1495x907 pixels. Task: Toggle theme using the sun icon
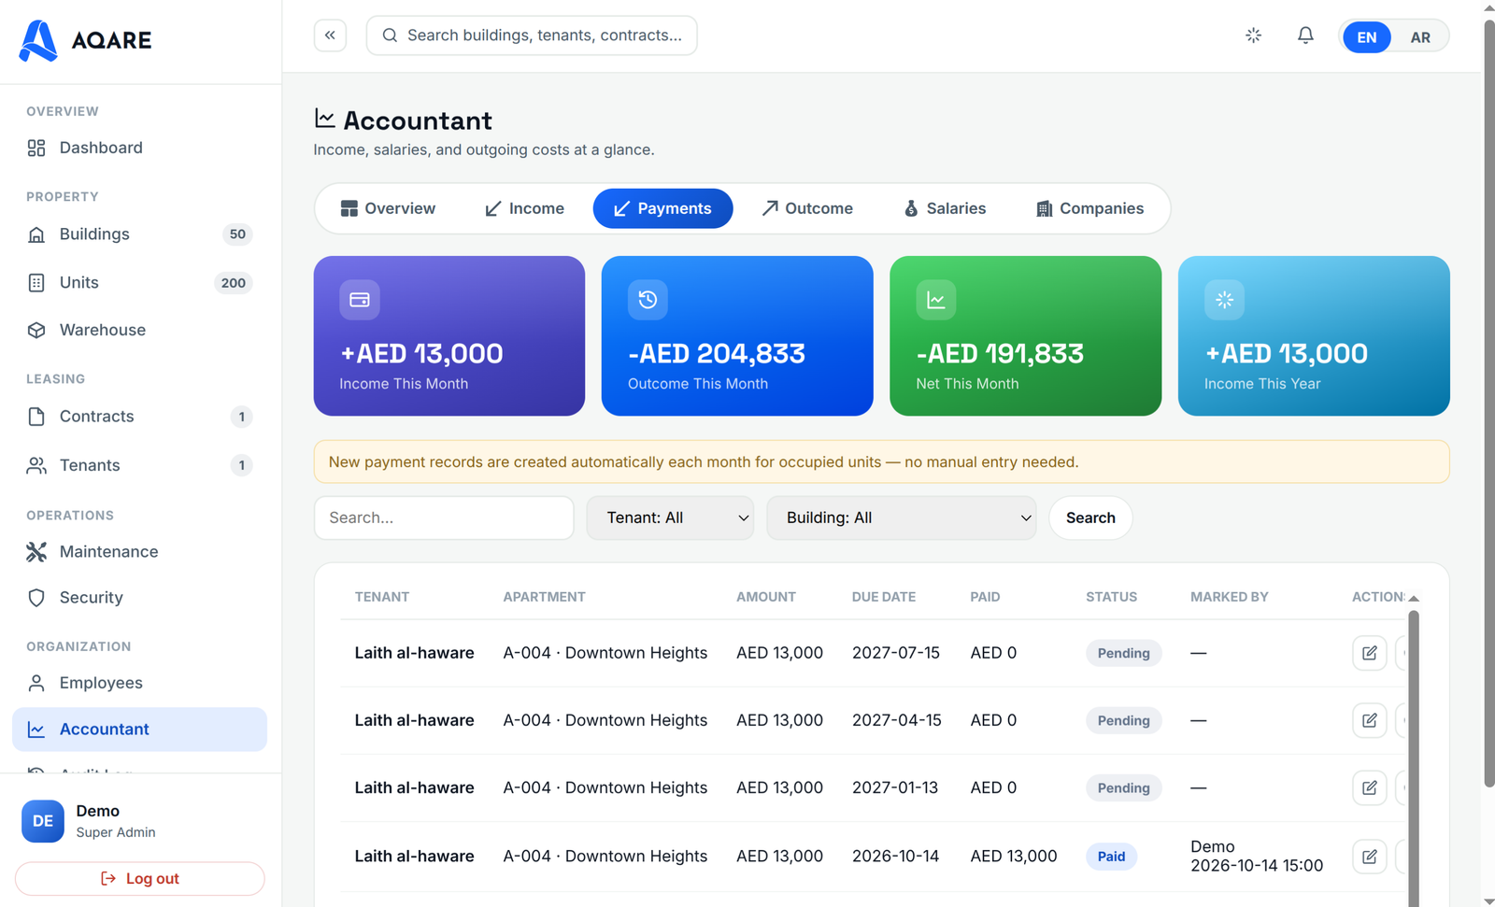tap(1254, 35)
